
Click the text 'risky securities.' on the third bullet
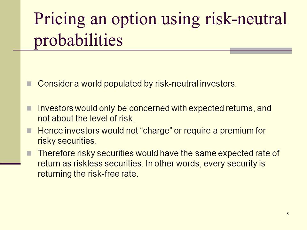(67, 141)
